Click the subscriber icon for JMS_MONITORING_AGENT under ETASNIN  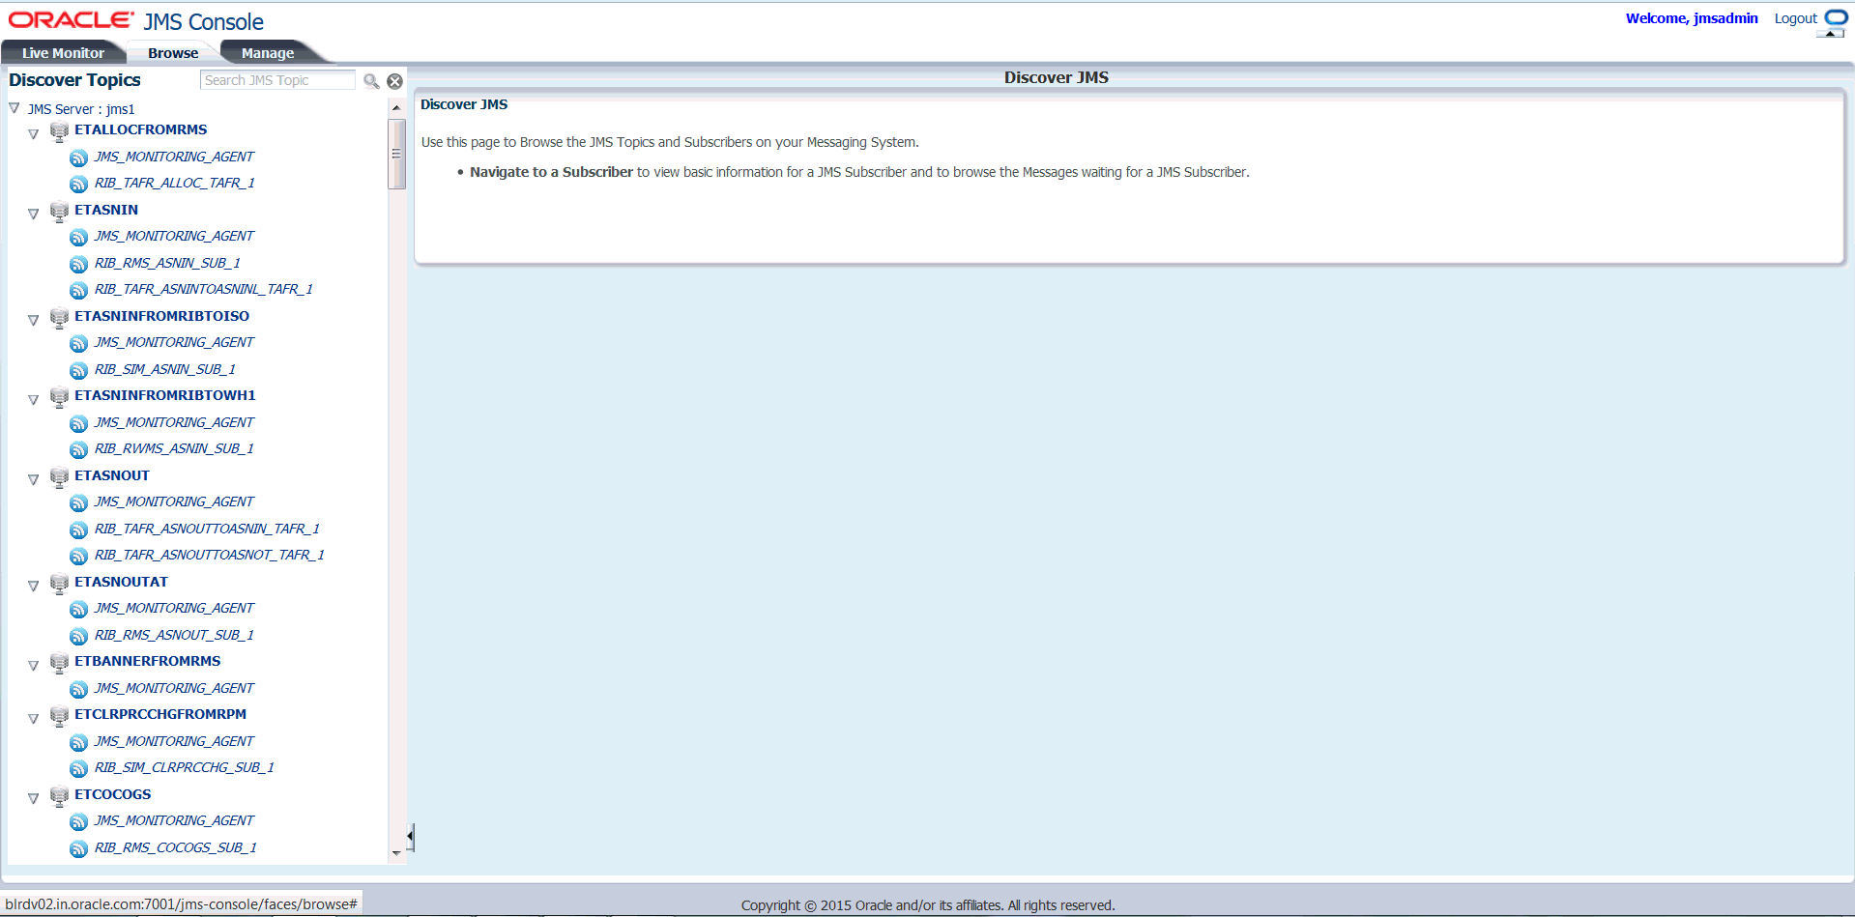78,237
